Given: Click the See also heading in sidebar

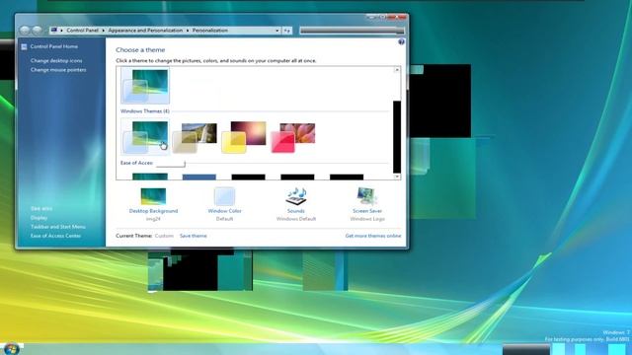Looking at the screenshot, I should point(41,208).
